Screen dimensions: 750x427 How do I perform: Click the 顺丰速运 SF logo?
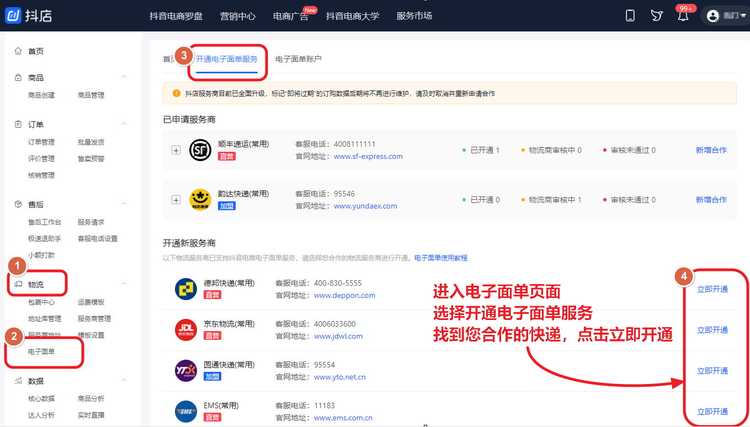200,150
